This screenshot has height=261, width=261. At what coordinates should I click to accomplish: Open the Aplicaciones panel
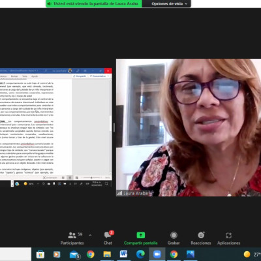tap(228, 238)
